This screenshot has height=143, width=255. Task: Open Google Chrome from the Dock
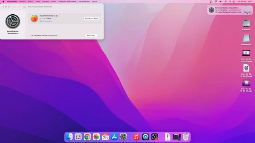tap(87, 137)
